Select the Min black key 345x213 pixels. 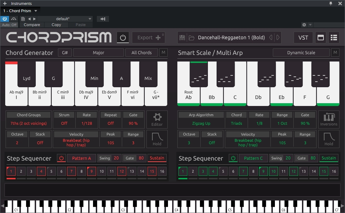(94, 74)
